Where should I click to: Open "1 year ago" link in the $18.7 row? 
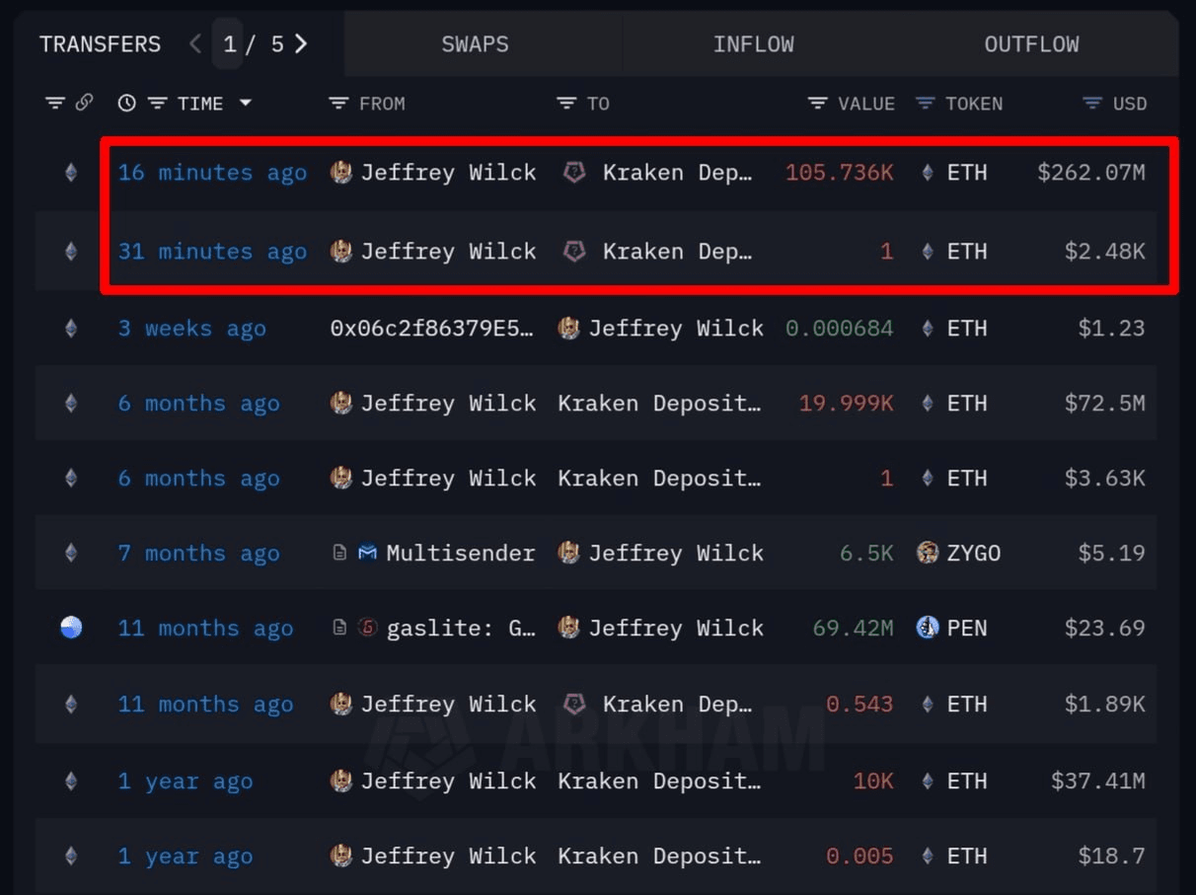(185, 857)
